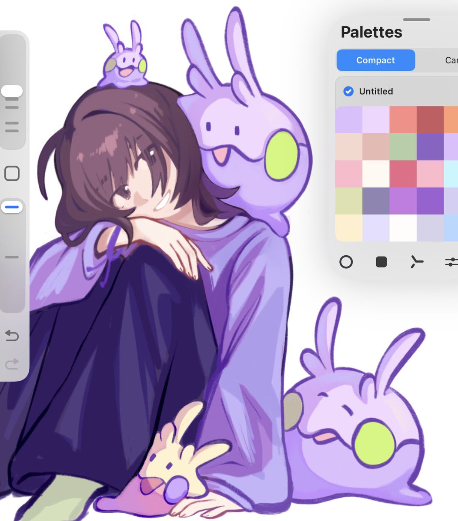
Task: Set the Untitled palette as default checkmark
Action: point(348,91)
